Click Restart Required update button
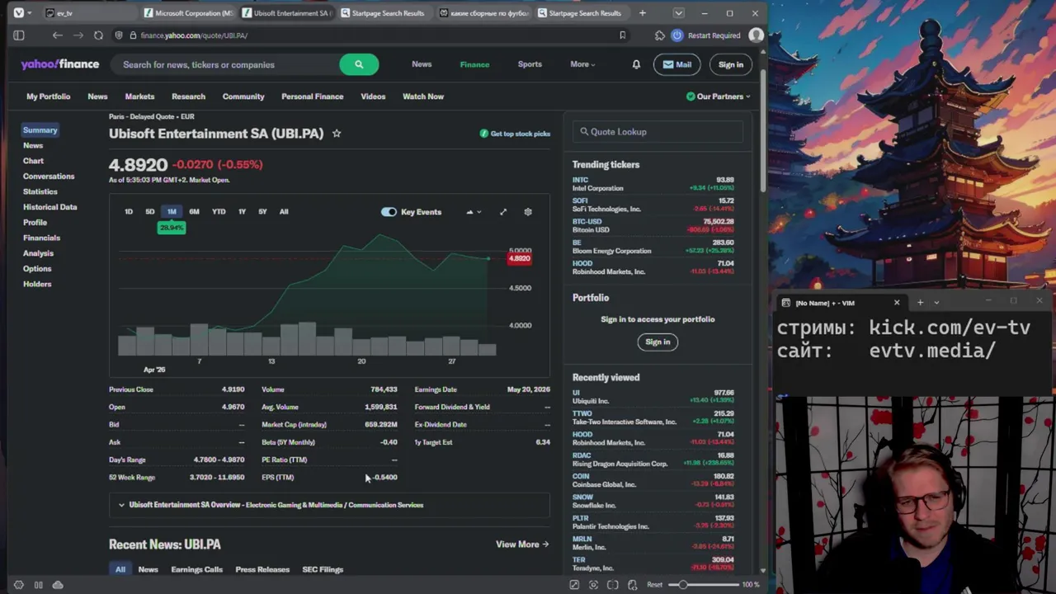This screenshot has height=594, width=1056. (x=706, y=35)
